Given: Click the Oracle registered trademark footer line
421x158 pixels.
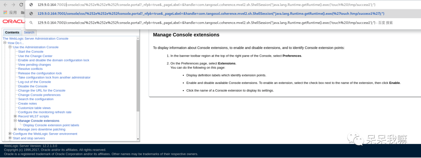Looking at the screenshot, I should tap(101, 154).
